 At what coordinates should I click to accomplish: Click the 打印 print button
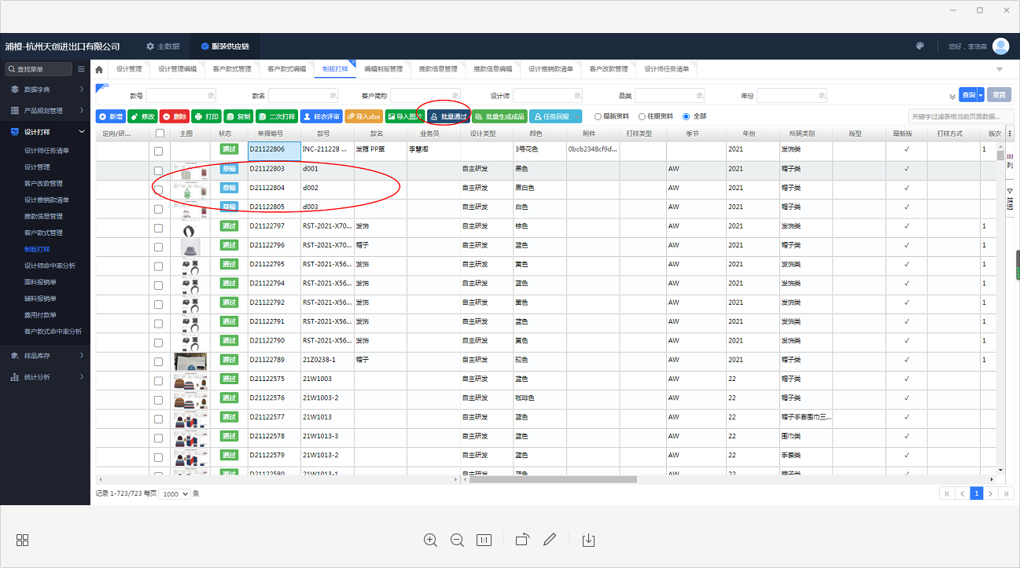pyautogui.click(x=207, y=116)
